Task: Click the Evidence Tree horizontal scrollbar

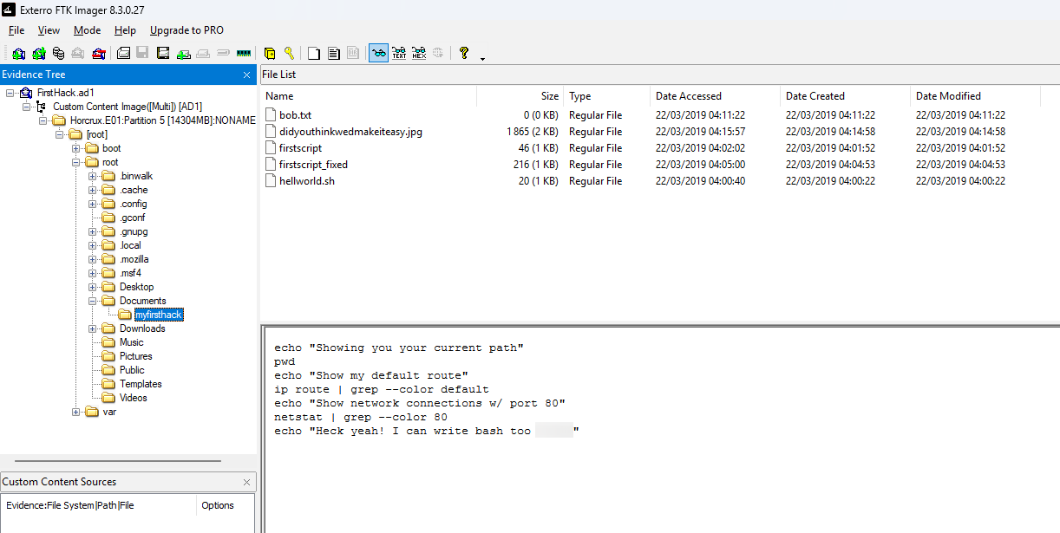Action: (x=118, y=461)
